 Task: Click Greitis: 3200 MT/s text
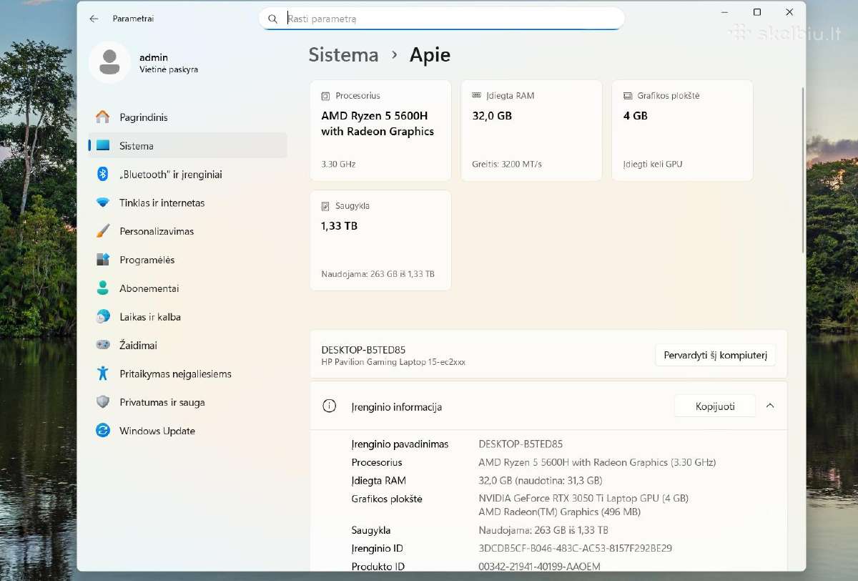507,164
